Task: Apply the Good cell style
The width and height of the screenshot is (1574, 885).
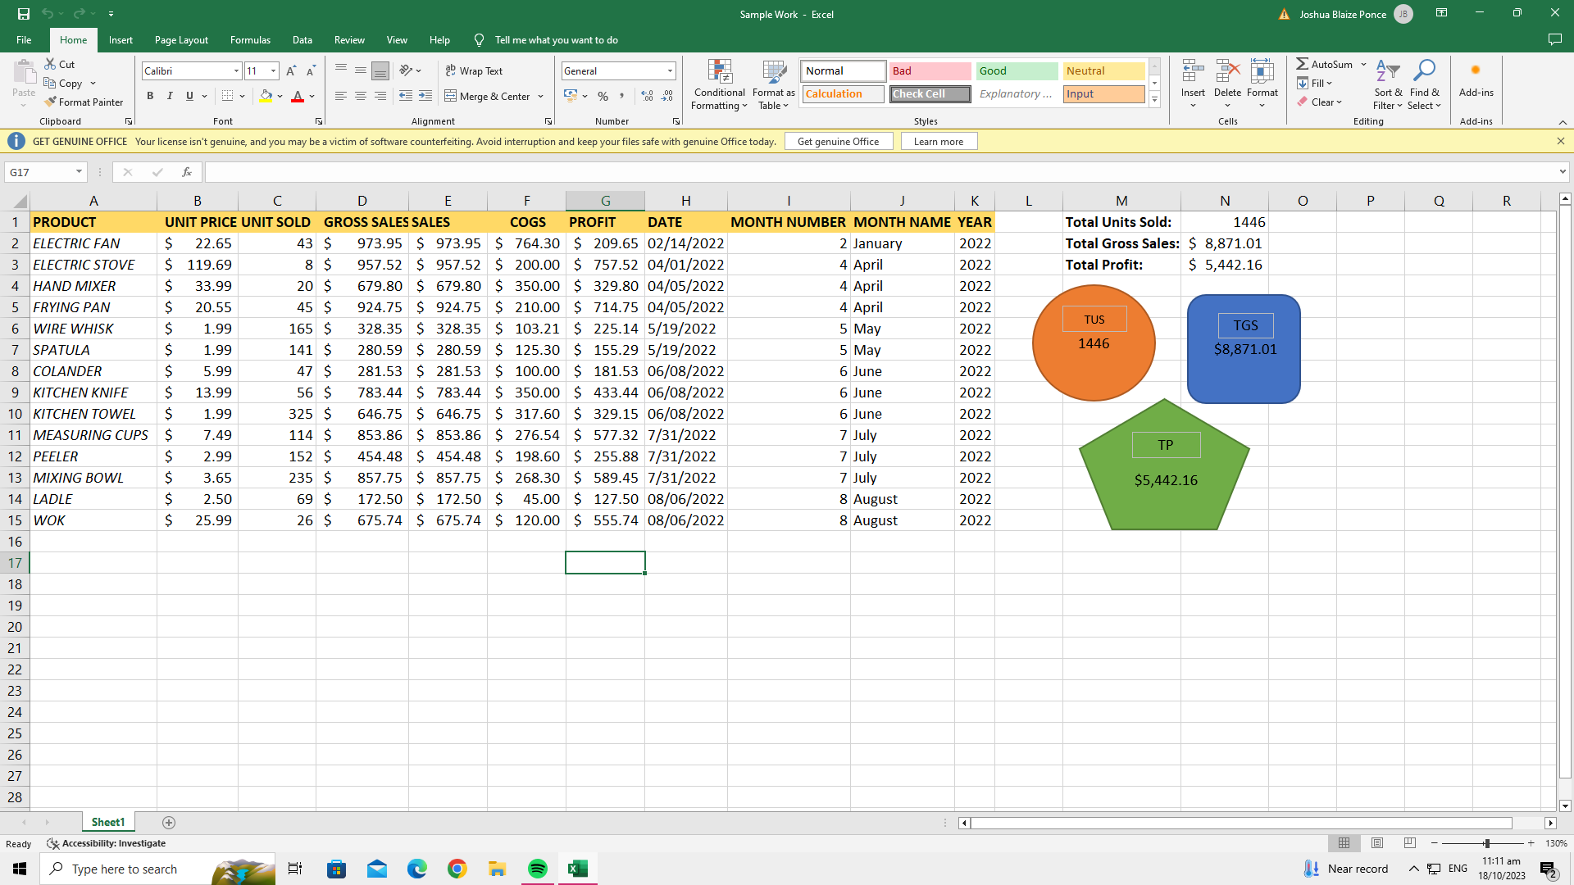Action: 1017,71
